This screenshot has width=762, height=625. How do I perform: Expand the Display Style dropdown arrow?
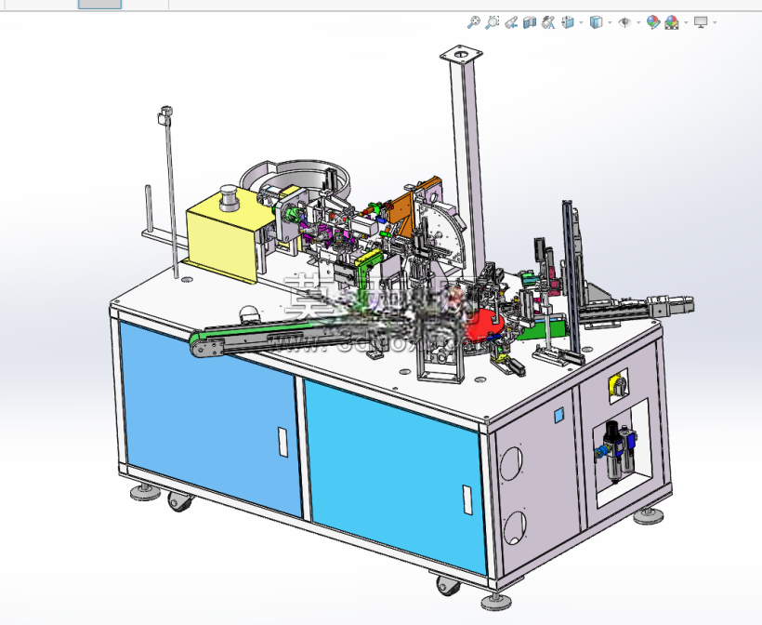coord(610,23)
